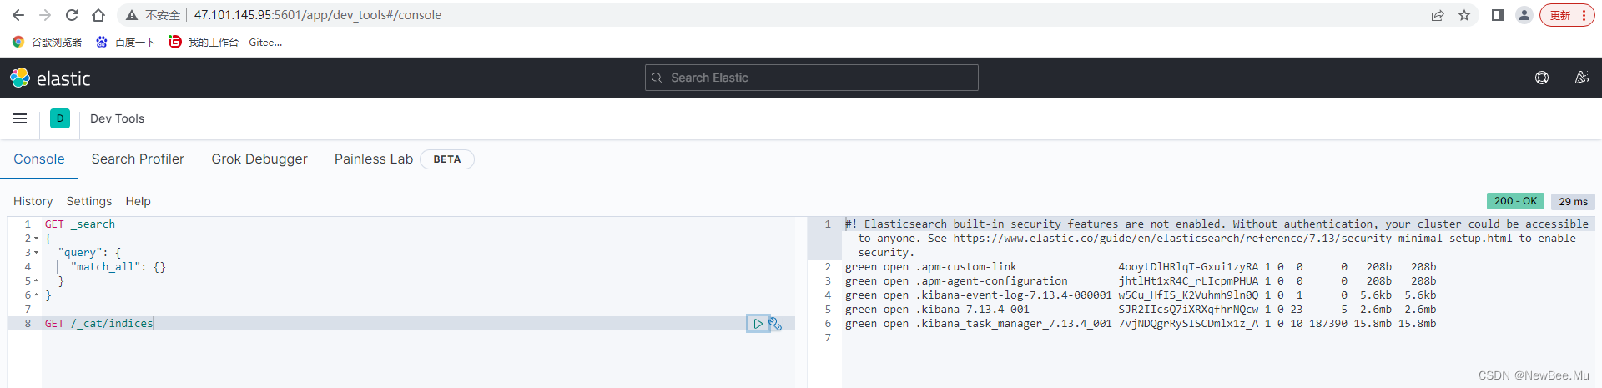1602x388 pixels.
Task: Click the GET /_cat/indices line
Action: tap(99, 324)
